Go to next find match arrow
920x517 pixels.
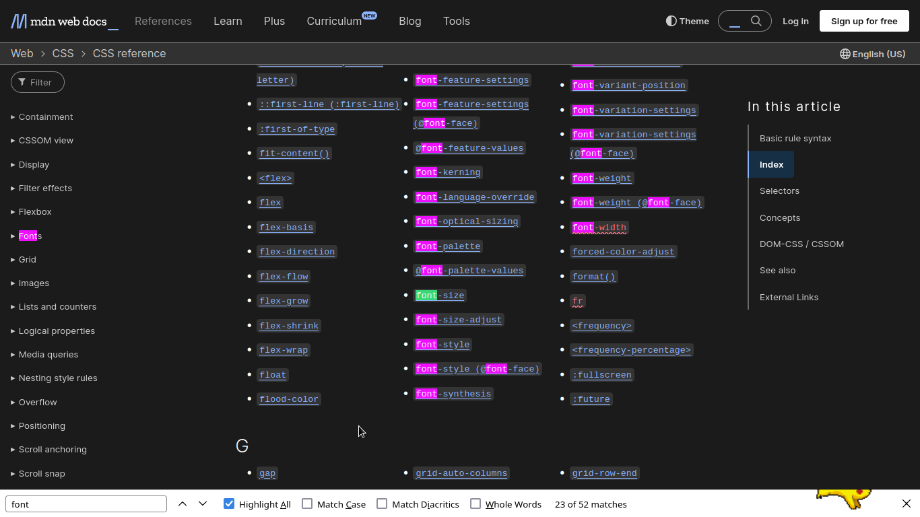point(203,504)
